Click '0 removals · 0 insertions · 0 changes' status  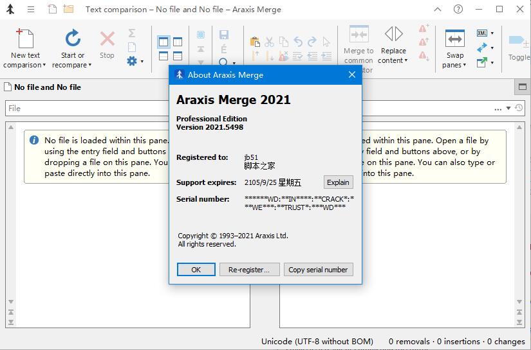coord(456,342)
